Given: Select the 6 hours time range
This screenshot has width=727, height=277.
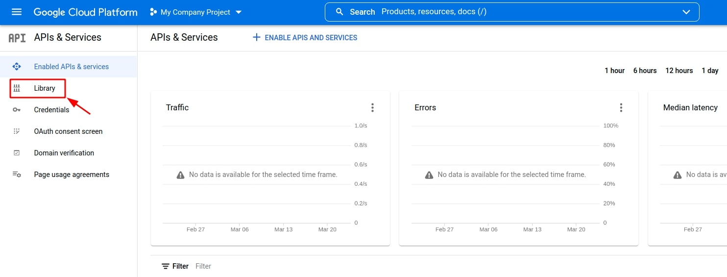Looking at the screenshot, I should click(x=645, y=71).
